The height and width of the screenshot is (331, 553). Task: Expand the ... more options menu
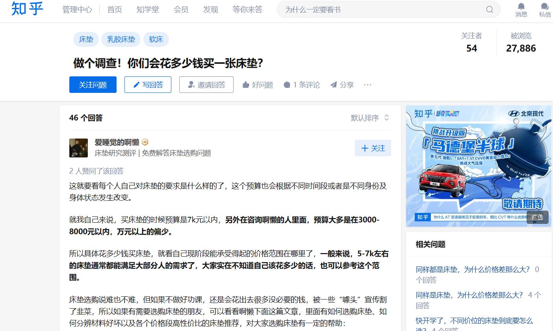point(367,85)
